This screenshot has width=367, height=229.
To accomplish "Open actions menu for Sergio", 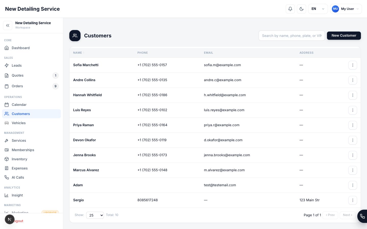I will point(353,200).
